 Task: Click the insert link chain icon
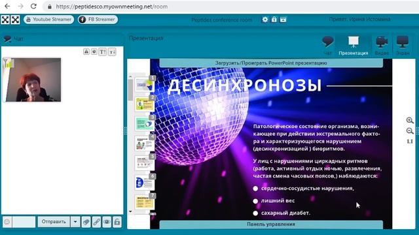tap(96, 222)
